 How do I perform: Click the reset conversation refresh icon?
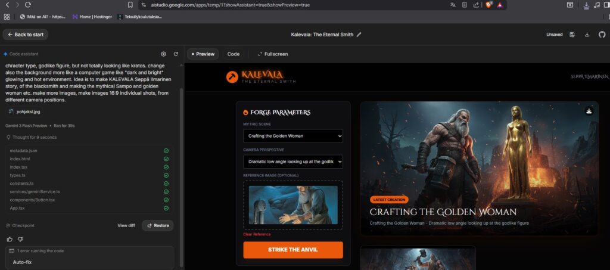pyautogui.click(x=176, y=54)
